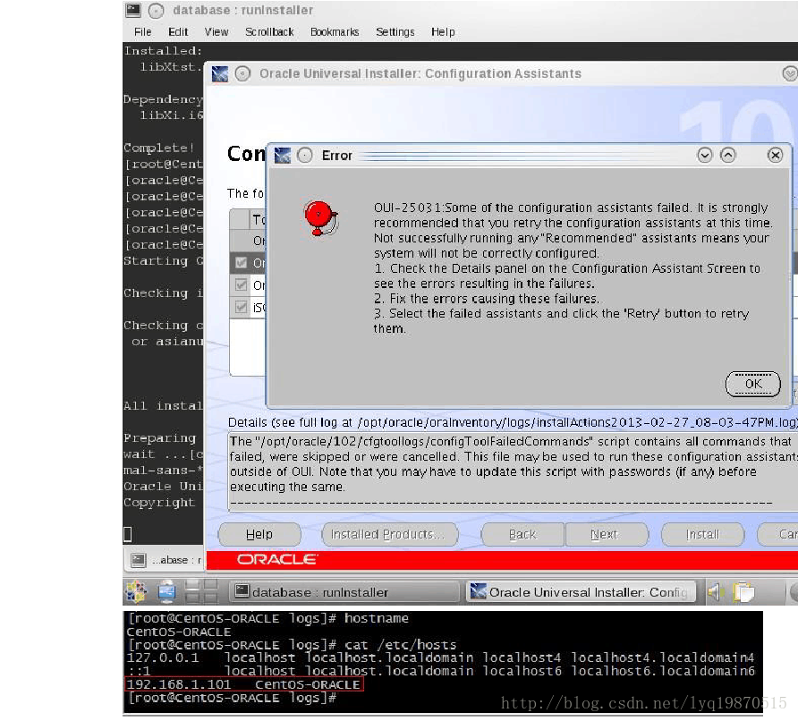
Task: Open the File menu in terminal
Action: pos(142,32)
